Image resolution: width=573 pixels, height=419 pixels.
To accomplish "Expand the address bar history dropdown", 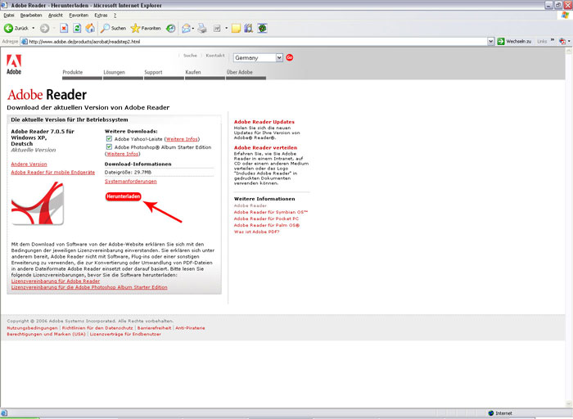I will (491, 41).
